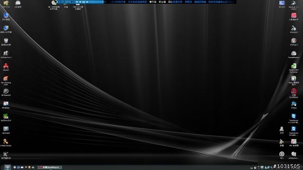
Task: Launch the DVDFab 6 shortcut
Action: (x=294, y=41)
